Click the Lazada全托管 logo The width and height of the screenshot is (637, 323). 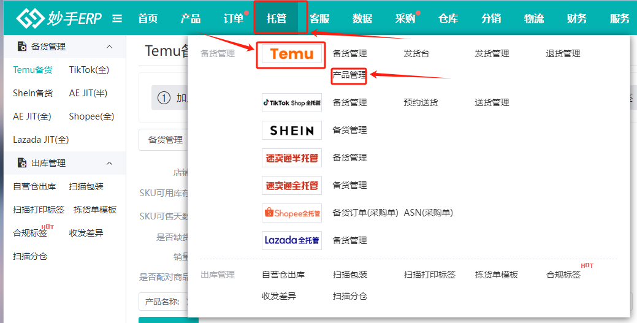tap(291, 240)
